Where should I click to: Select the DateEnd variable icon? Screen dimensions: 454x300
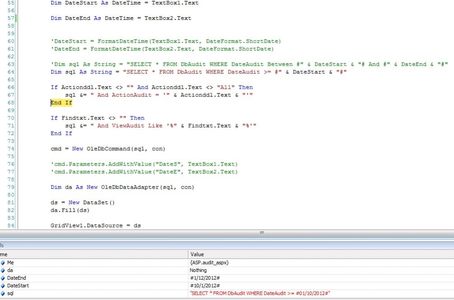pos(3,278)
